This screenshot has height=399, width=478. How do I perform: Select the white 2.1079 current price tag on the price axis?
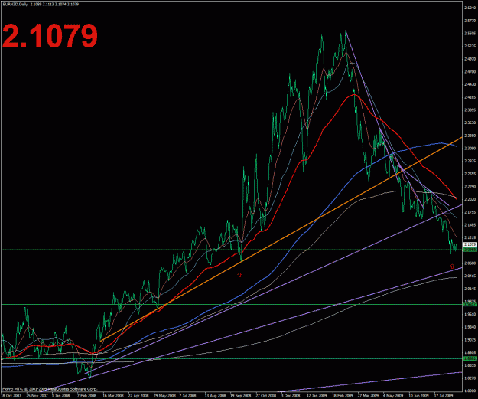pos(470,244)
